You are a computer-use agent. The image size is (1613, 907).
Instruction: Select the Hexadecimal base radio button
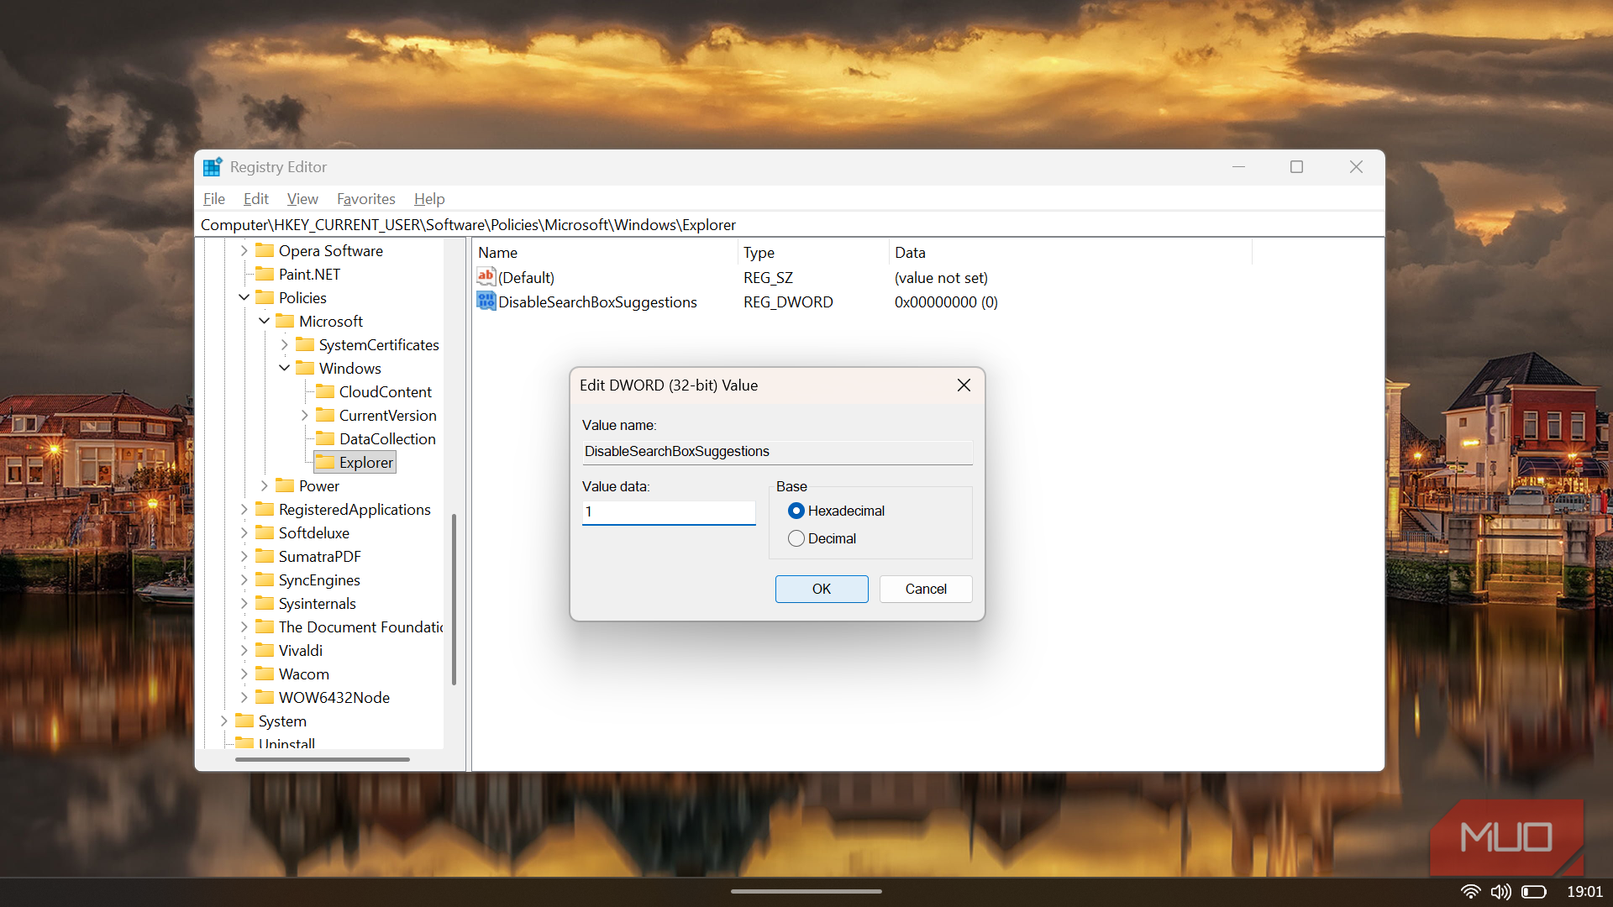[x=796, y=511]
